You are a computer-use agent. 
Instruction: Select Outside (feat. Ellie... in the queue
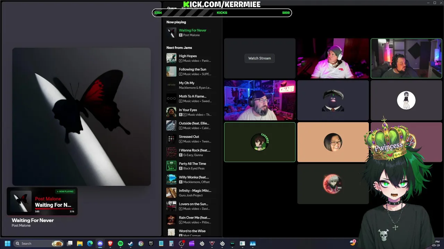tap(193, 126)
